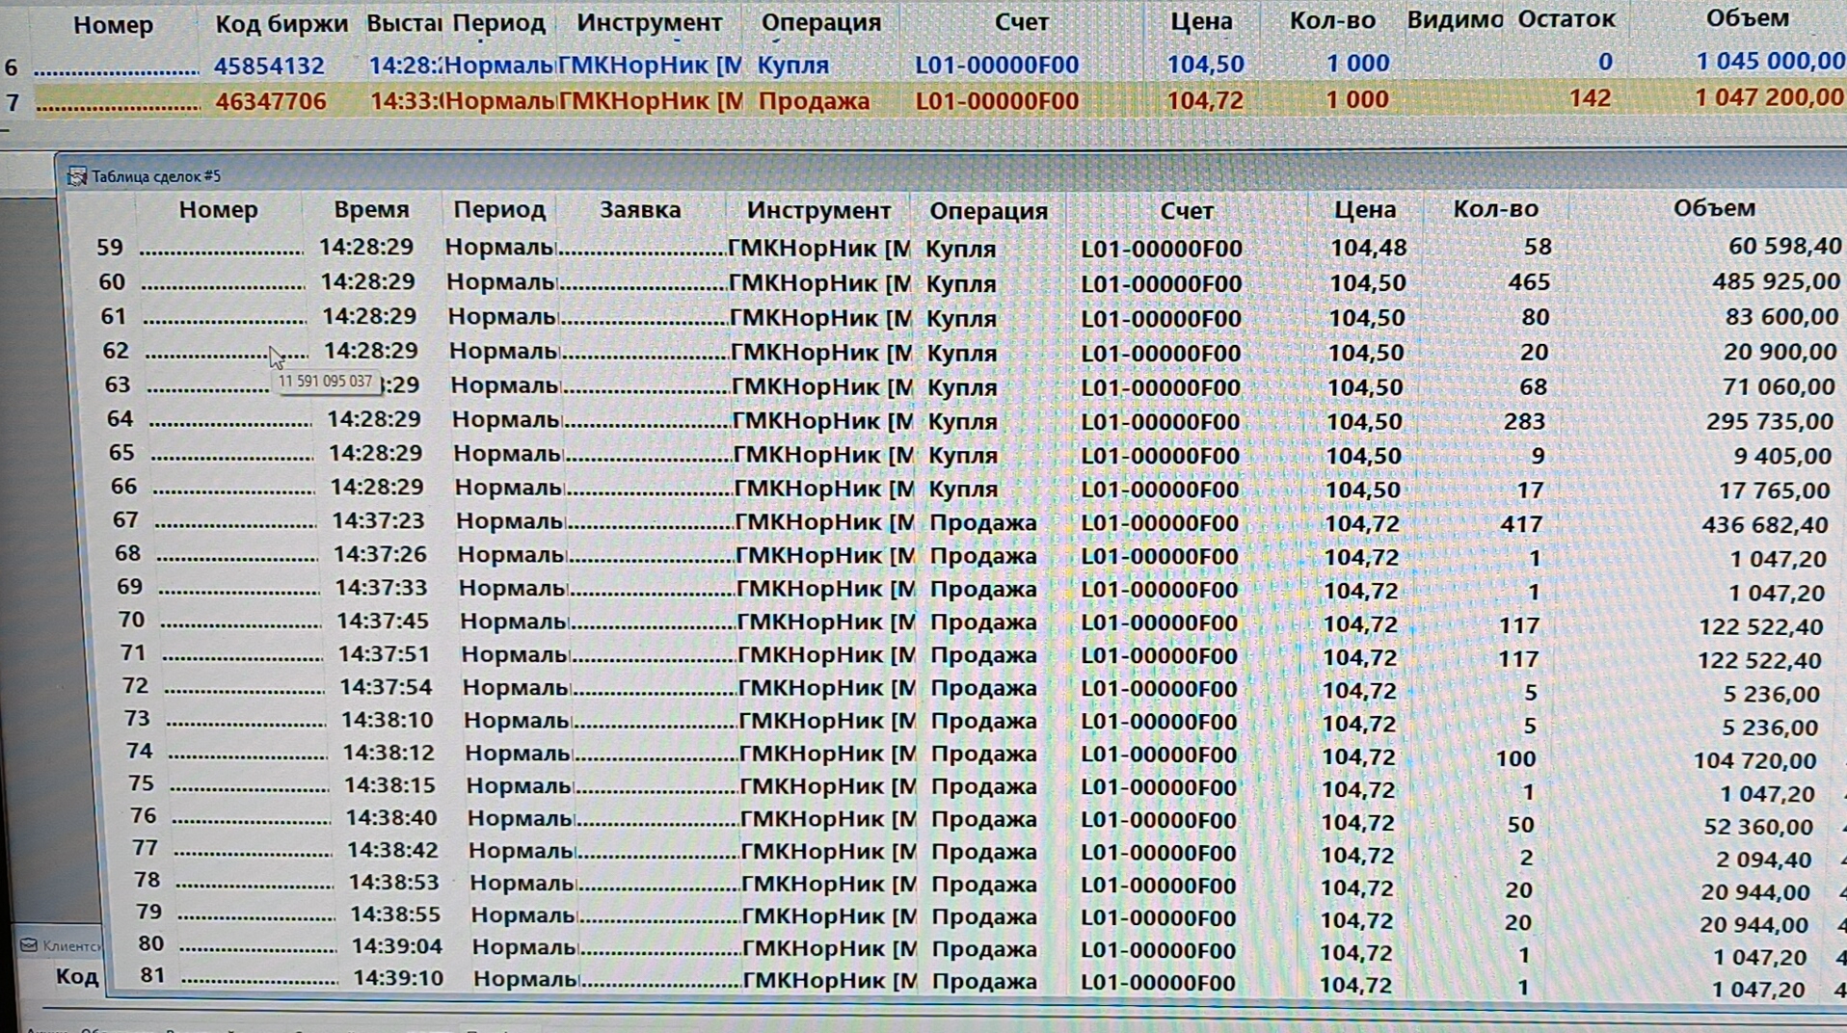Viewport: 1847px width, 1033px height.
Task: Click trade volume 485 925,00
Action: (1776, 282)
